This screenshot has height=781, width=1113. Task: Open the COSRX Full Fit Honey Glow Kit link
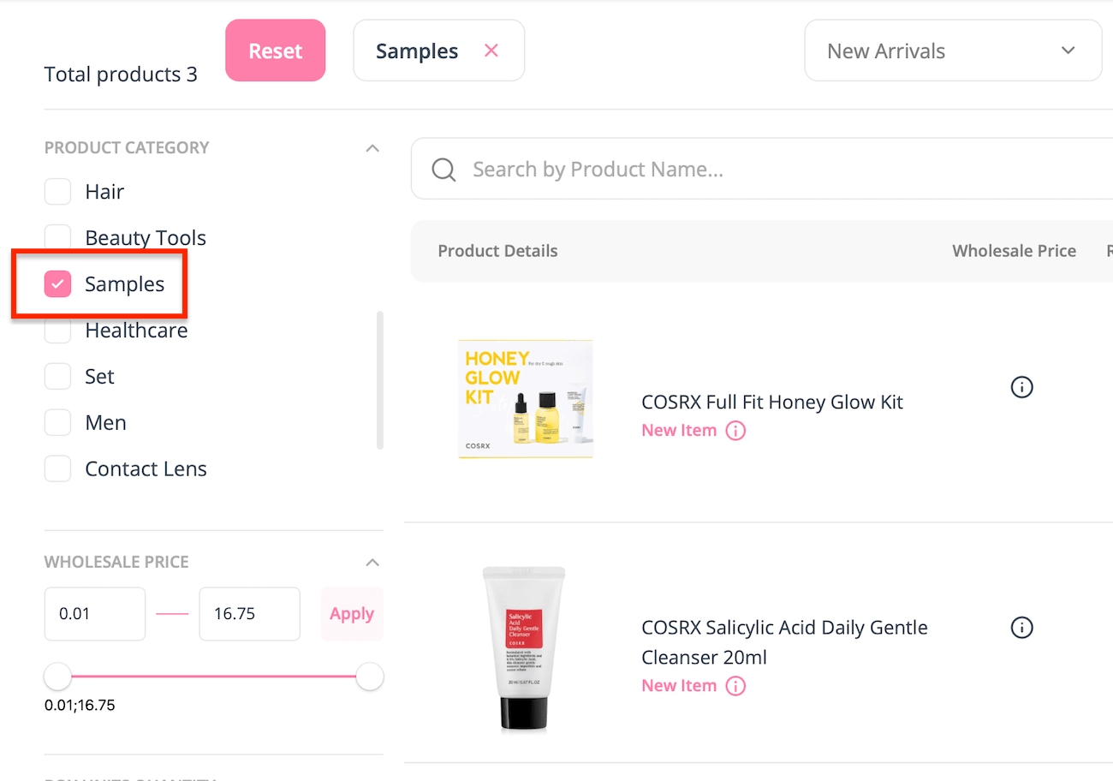[x=771, y=402]
